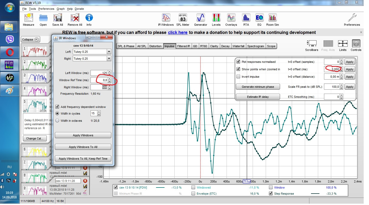This screenshot has height=205, width=369.
Task: Open the IR Windows tool
Action: click(166, 18)
